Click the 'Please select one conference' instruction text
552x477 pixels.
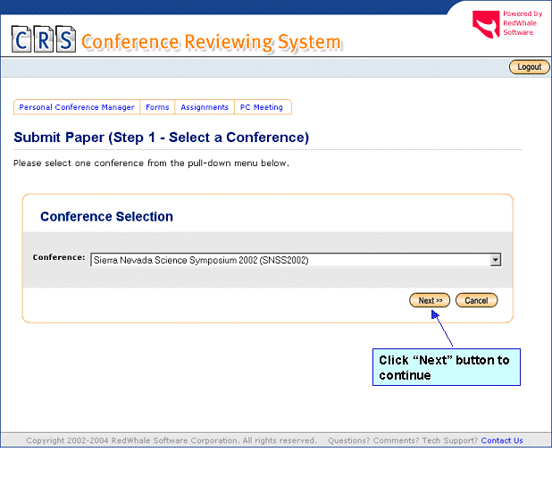151,163
